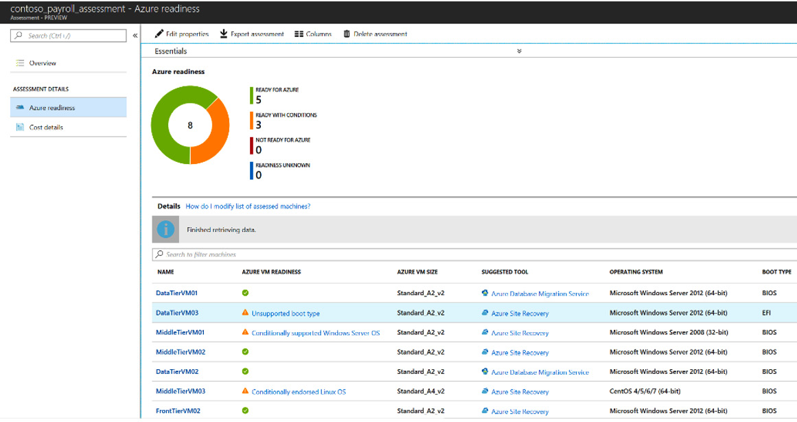Sort by the AZURE VM READINESS column header
The width and height of the screenshot is (797, 422).
pos(271,272)
